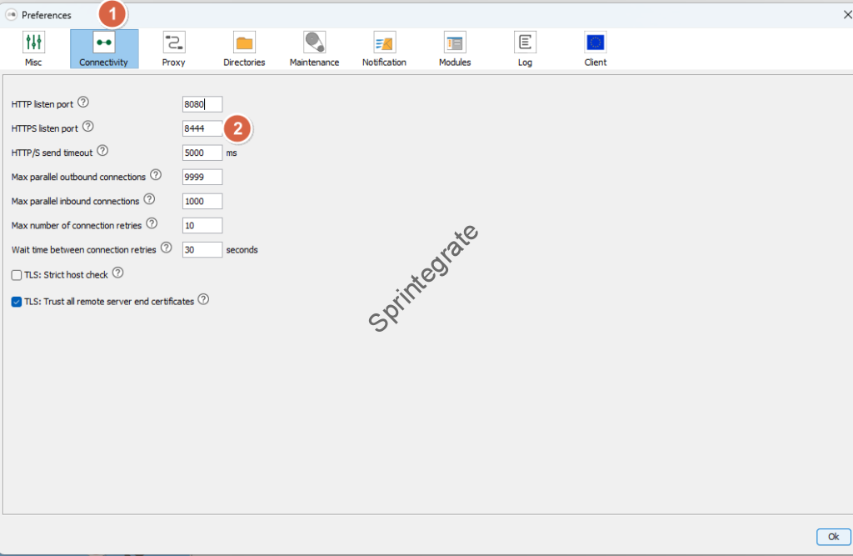853x556 pixels.
Task: Uncheck TLS: Trust all remote server end certificates
Action: click(17, 302)
